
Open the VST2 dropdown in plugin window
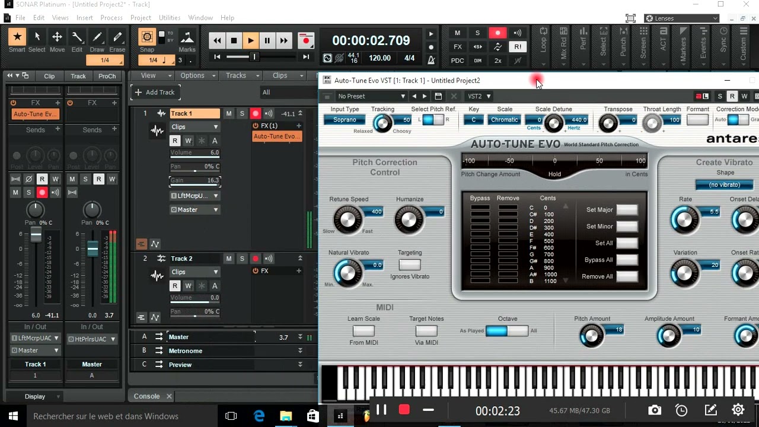click(x=479, y=96)
